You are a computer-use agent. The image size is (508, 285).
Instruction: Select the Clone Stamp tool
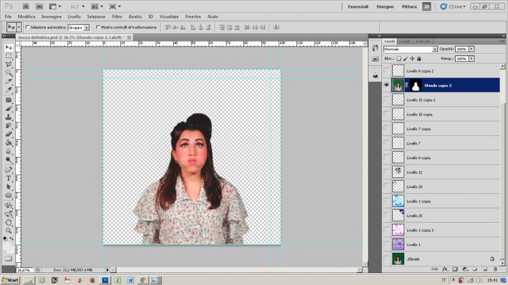(x=9, y=117)
